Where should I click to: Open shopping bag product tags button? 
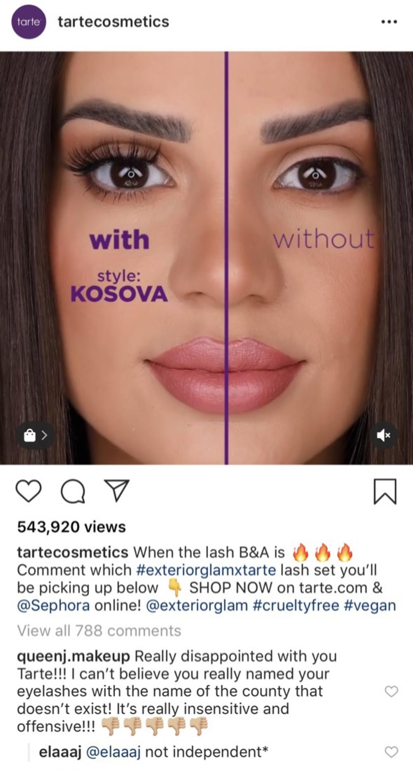tap(36, 435)
